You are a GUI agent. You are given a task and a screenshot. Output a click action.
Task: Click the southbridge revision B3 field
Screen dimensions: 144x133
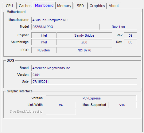pos(130,42)
